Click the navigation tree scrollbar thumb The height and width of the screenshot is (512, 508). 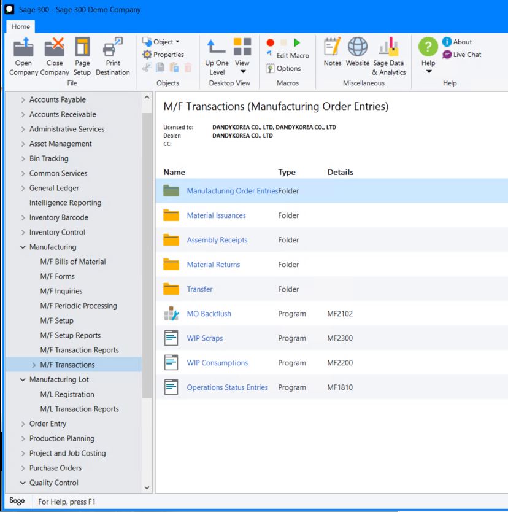147,255
